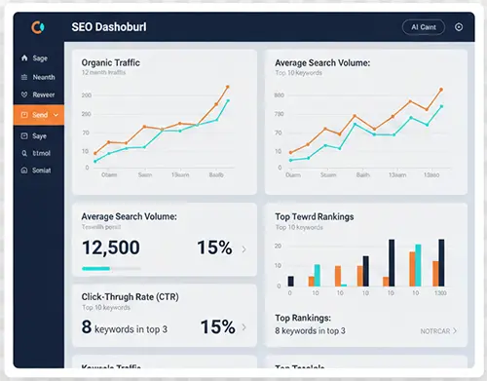The width and height of the screenshot is (487, 381).
Task: Open the Neanth sidebar menu item
Action: [39, 77]
